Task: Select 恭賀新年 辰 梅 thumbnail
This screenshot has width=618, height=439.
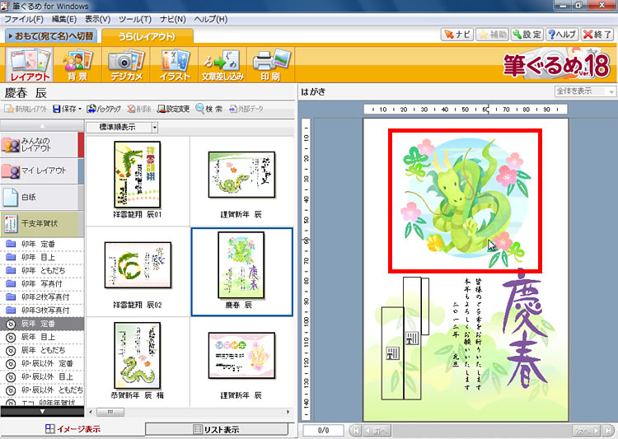Action: [137, 356]
